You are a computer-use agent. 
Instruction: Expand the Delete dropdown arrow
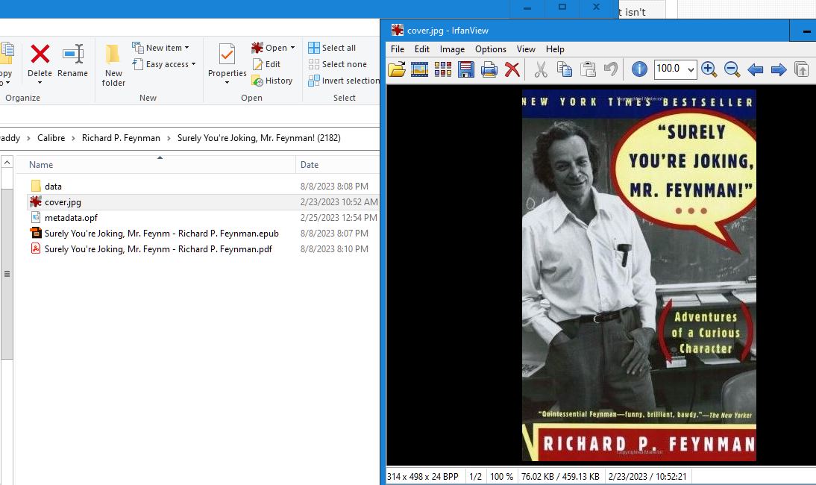[x=40, y=83]
